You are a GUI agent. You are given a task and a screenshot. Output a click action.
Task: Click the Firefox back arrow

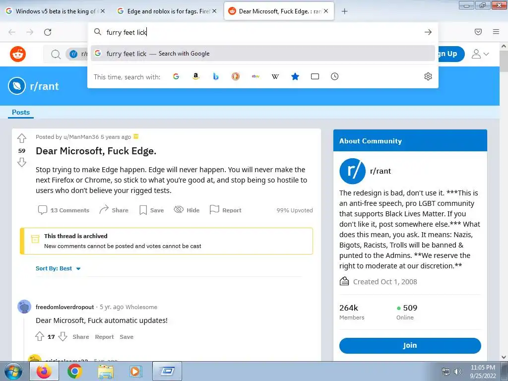pyautogui.click(x=12, y=32)
